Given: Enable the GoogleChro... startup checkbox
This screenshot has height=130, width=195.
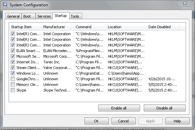Looking at the screenshot, I should (x=13, y=79).
